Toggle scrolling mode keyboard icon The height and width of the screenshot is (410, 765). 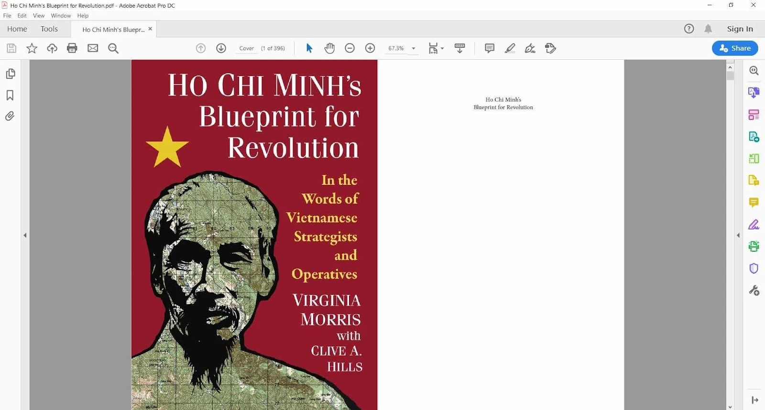pos(459,48)
